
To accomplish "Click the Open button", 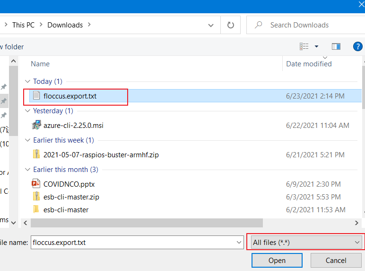I will [277, 260].
